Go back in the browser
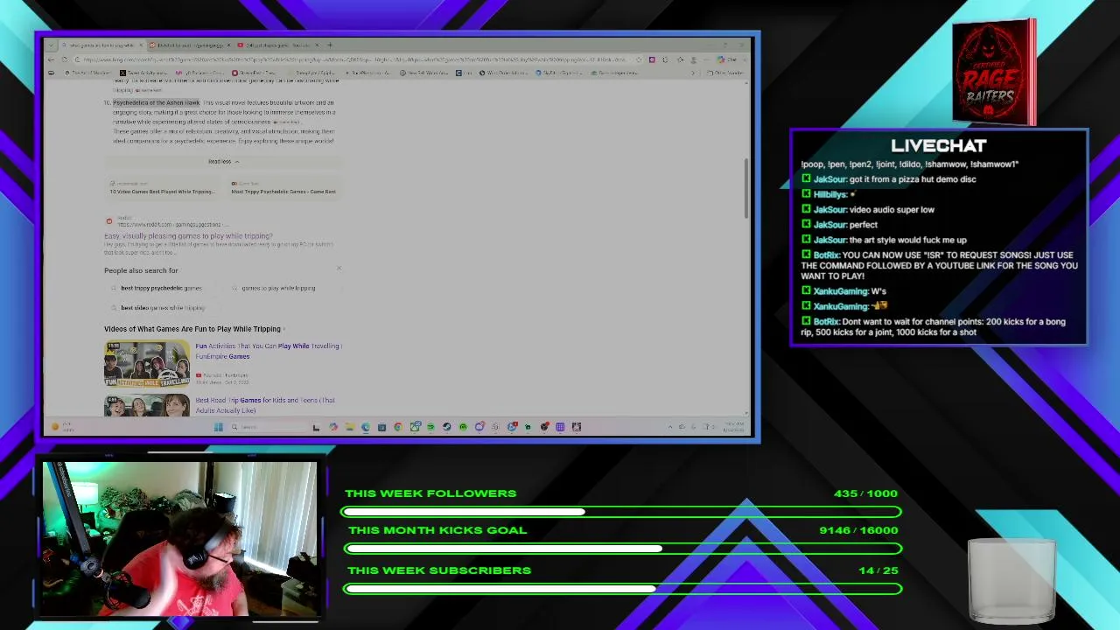1120x630 pixels. tap(51, 59)
